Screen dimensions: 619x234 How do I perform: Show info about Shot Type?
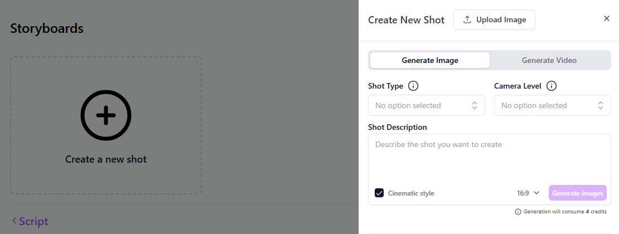point(413,86)
